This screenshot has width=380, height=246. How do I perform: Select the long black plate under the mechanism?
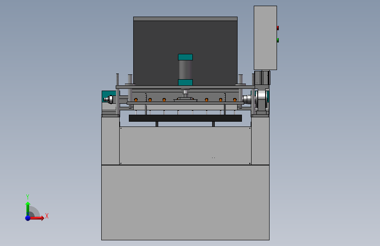185,118
